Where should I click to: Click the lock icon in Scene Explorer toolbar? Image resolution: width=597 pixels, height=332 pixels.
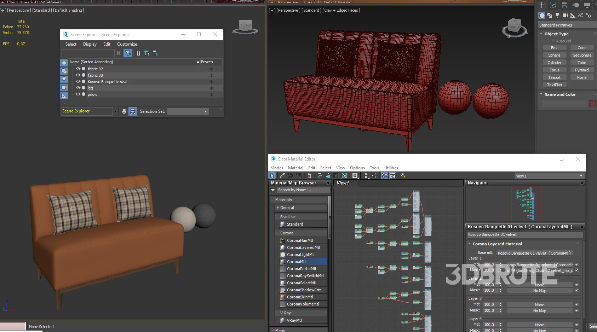pos(138,53)
